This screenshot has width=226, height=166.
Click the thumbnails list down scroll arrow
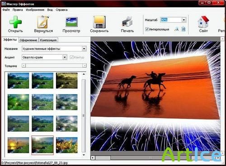(x=84, y=155)
